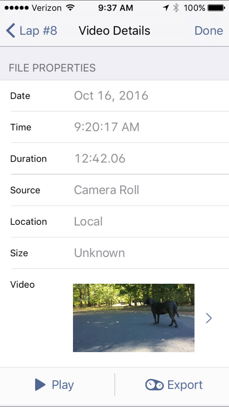Screen dimensions: 229x407
Task: Tap the Verizon signal strength dots
Action: click(16, 8)
